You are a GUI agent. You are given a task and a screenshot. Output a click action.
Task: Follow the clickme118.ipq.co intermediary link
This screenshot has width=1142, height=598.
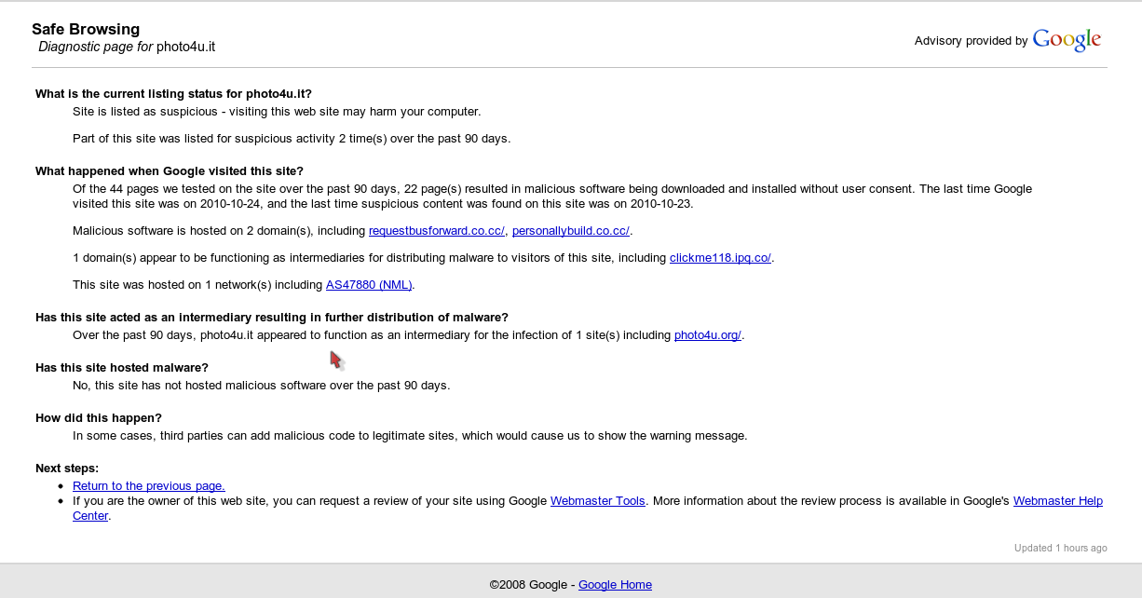(720, 258)
